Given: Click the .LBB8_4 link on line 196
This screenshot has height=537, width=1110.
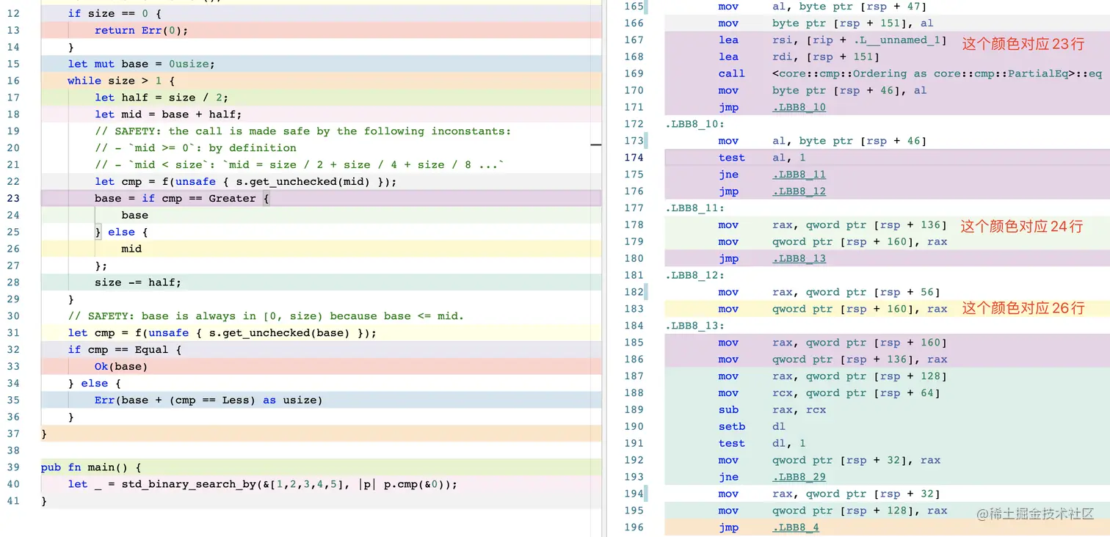Looking at the screenshot, I should [x=794, y=527].
